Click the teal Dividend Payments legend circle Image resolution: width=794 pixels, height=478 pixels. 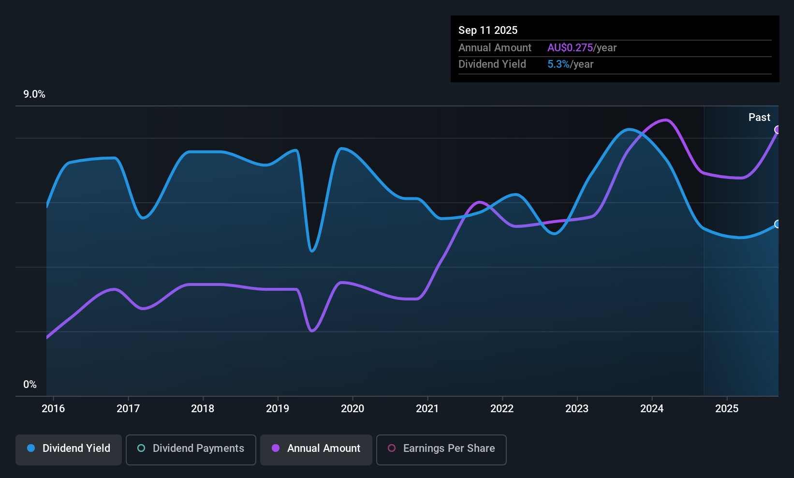[141, 448]
